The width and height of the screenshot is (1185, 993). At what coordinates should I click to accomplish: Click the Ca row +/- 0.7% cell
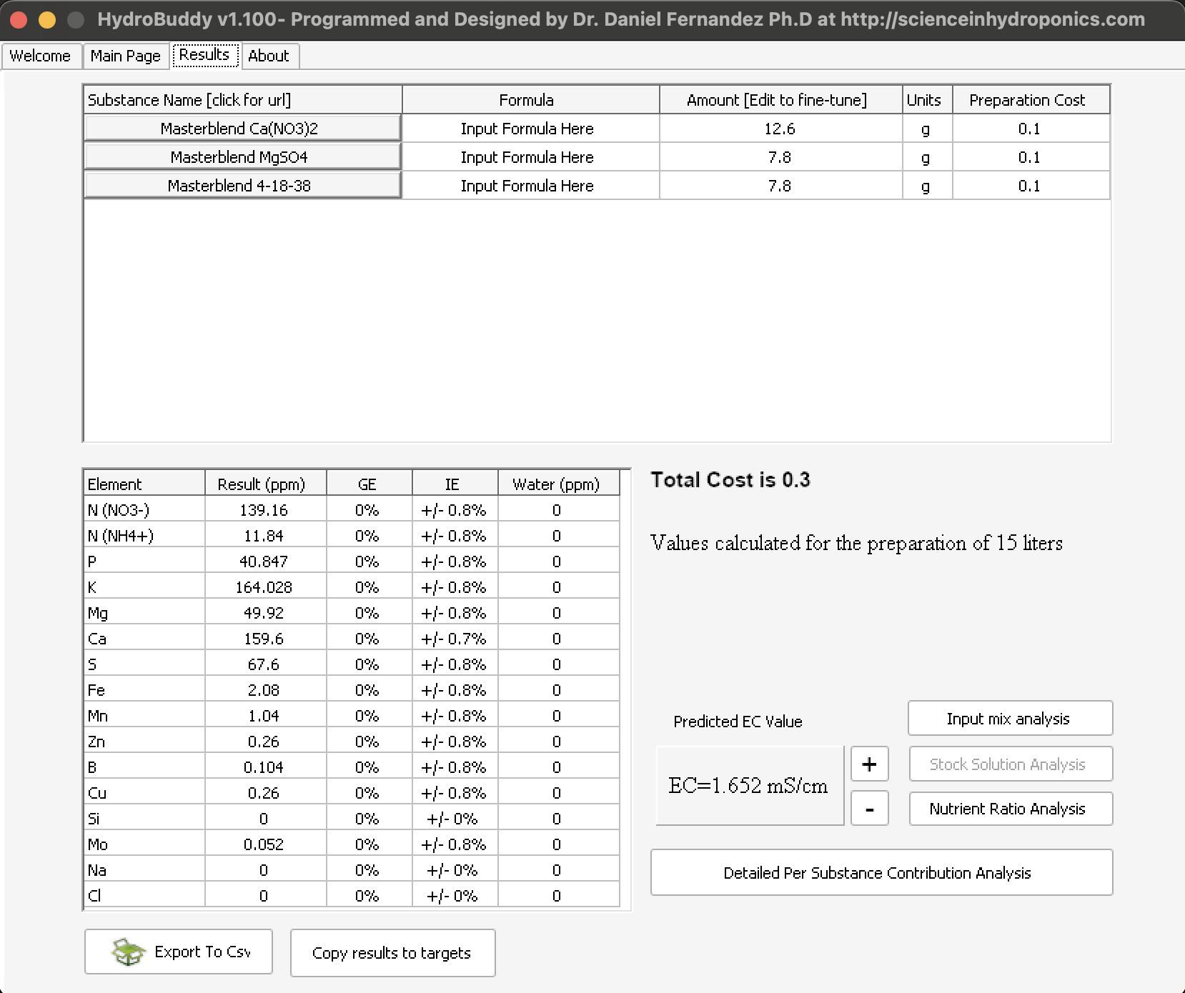455,639
